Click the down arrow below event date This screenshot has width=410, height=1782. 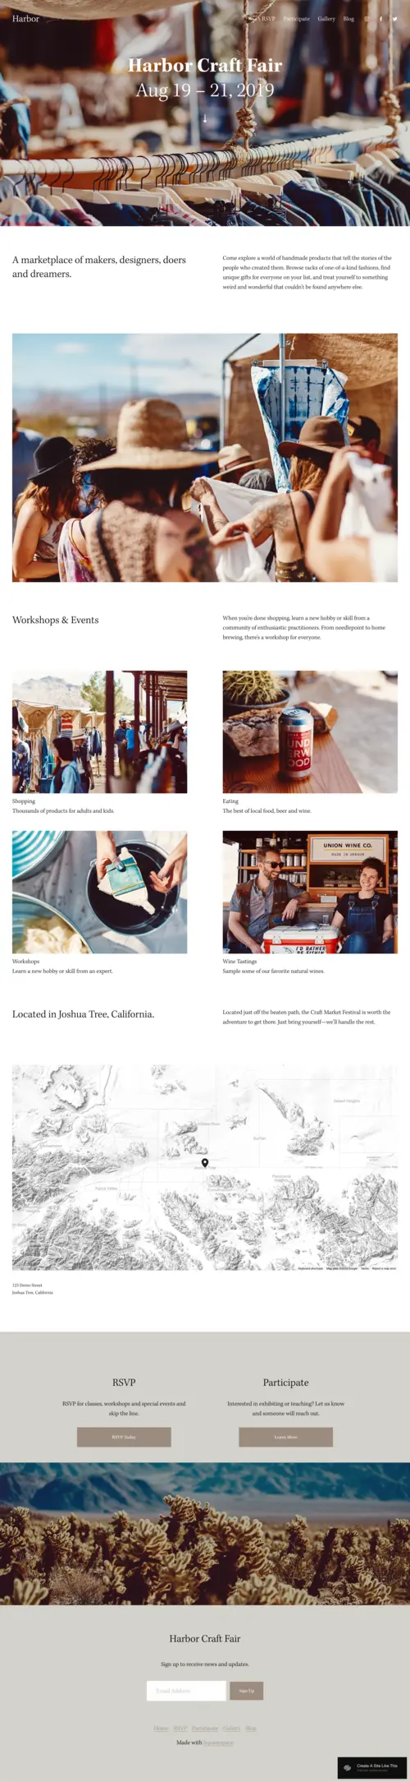205,118
